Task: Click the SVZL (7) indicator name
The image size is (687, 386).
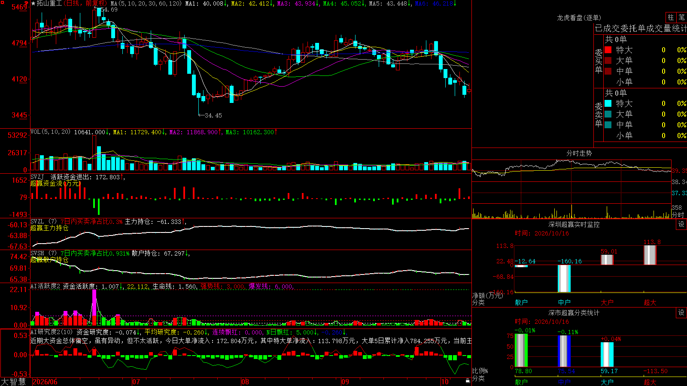Action: pos(43,222)
